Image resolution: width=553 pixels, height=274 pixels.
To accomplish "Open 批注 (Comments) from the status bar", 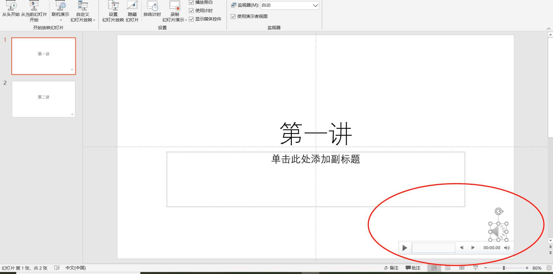I will point(413,268).
